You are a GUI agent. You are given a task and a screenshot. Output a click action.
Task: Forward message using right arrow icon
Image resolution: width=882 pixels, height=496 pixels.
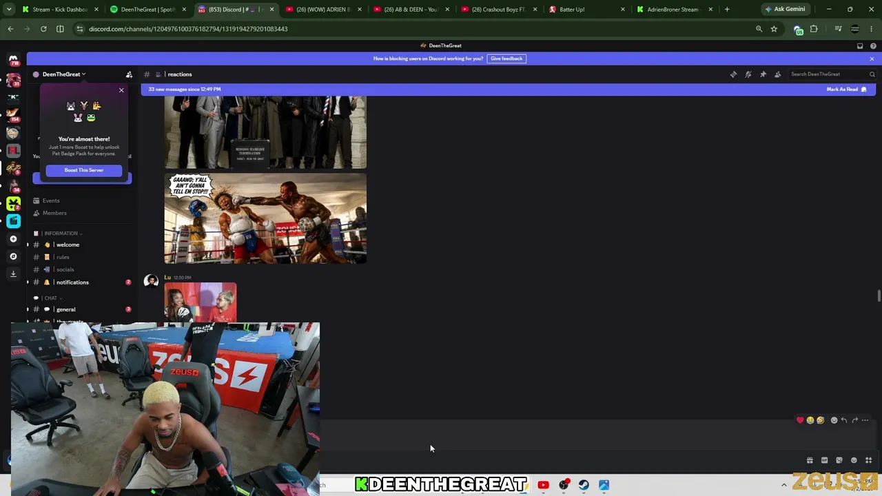[x=854, y=420]
